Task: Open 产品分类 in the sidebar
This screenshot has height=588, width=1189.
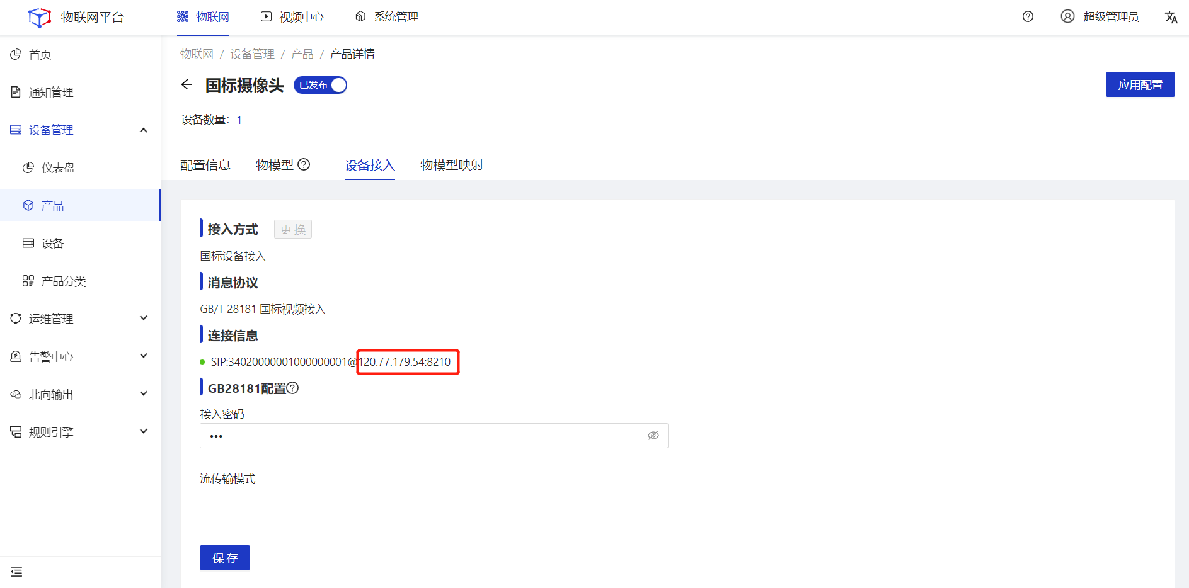Action: 63,281
